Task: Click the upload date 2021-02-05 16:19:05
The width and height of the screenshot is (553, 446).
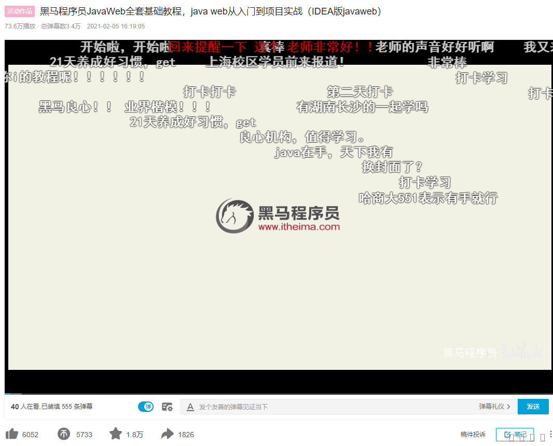Action: pos(116,26)
